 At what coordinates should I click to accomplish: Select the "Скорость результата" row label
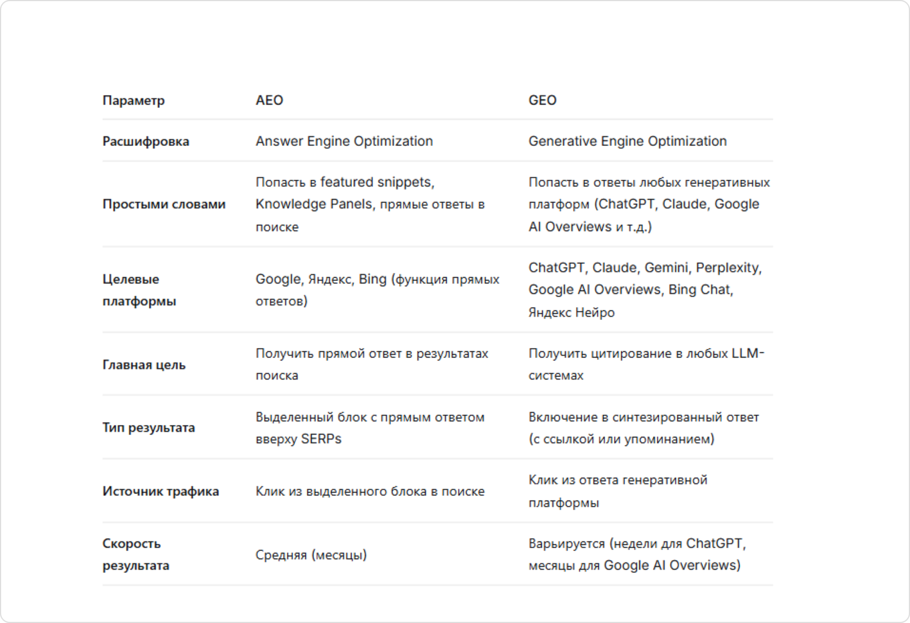click(x=135, y=554)
